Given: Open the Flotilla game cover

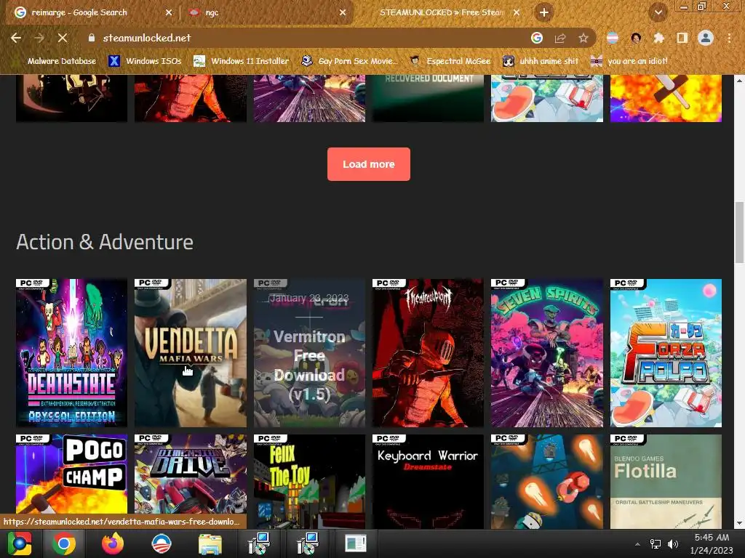Looking at the screenshot, I should point(666,481).
